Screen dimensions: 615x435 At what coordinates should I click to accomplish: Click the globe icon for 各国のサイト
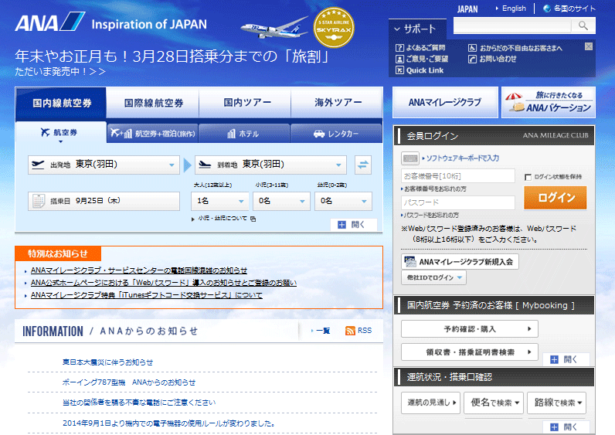click(547, 8)
